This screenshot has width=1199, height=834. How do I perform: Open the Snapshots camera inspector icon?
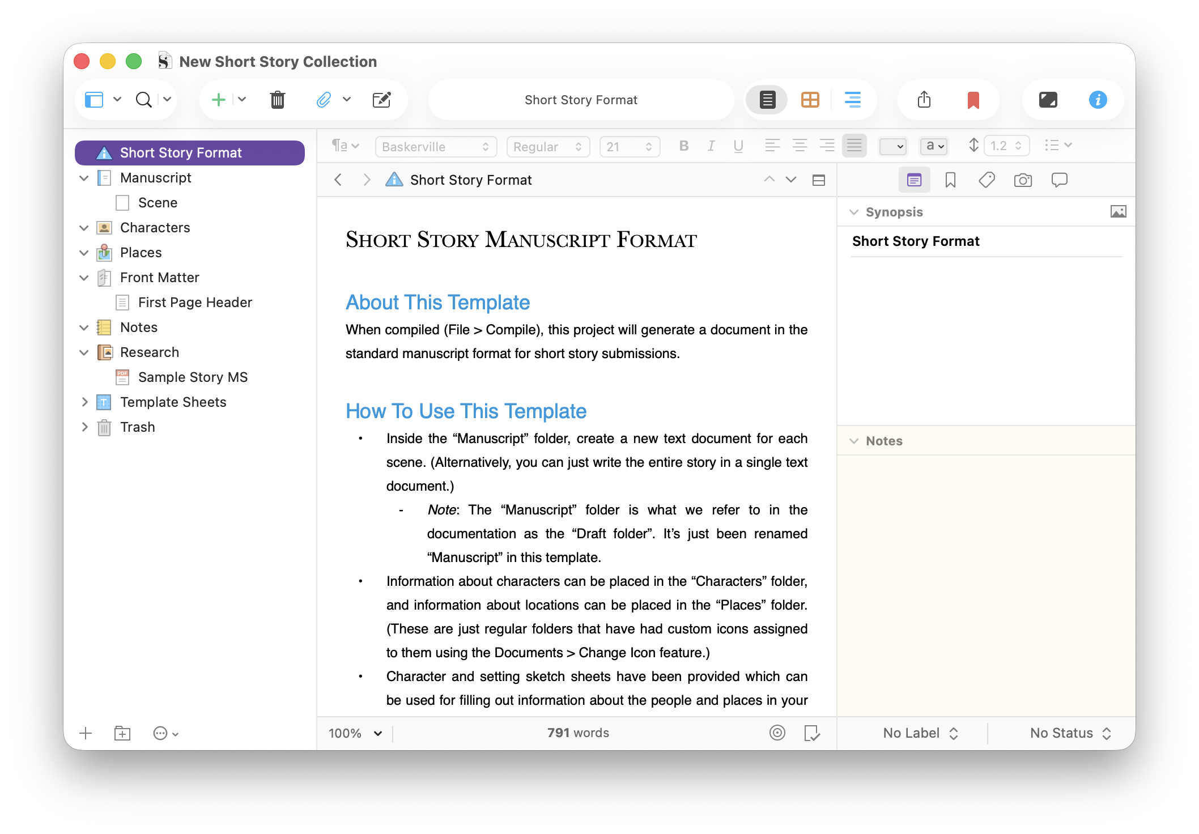1023,180
